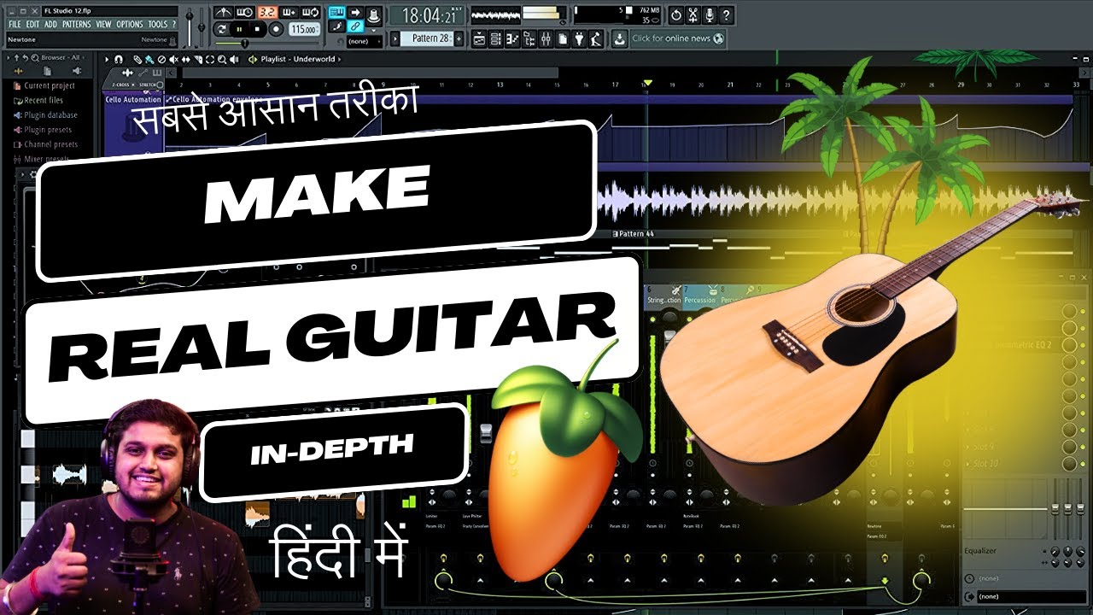Image resolution: width=1093 pixels, height=615 pixels.
Task: Select the playlist slice tool
Action: [x=198, y=59]
